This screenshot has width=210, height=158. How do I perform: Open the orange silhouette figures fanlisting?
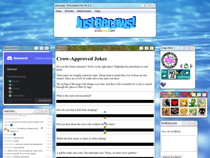166,112
